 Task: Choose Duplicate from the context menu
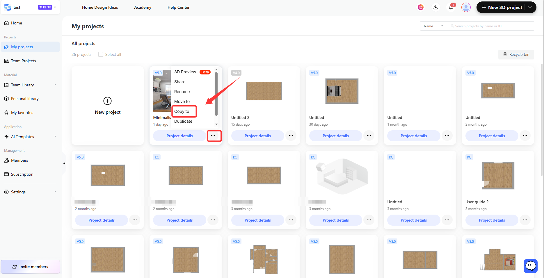pos(183,121)
